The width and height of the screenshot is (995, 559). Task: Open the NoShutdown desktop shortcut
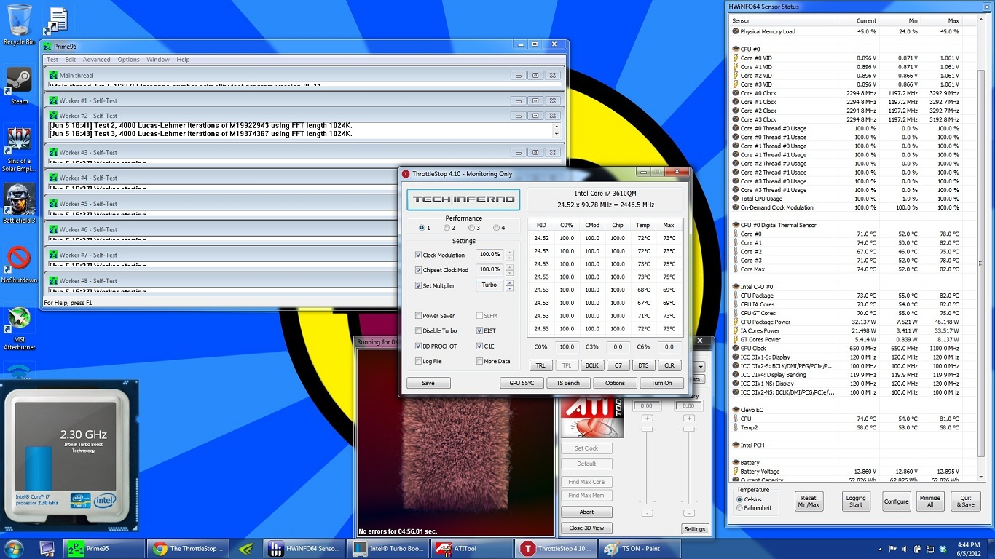click(x=19, y=263)
